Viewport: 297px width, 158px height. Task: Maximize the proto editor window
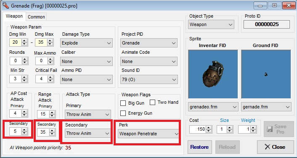pyautogui.click(x=274, y=5)
